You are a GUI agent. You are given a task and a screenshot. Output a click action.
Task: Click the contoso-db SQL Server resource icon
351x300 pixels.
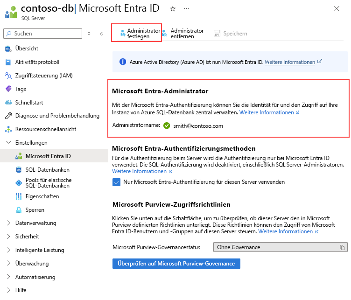(x=11, y=12)
